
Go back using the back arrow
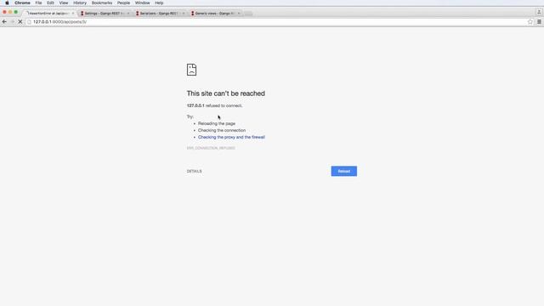click(4, 21)
